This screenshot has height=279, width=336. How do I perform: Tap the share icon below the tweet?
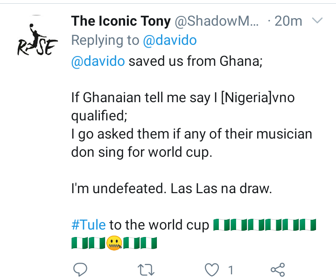(278, 269)
